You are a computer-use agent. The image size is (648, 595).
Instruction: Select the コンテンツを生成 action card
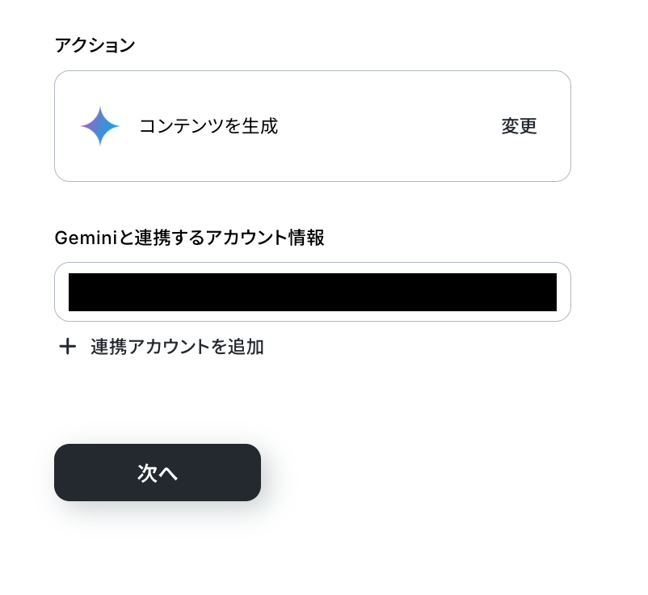pos(313,126)
